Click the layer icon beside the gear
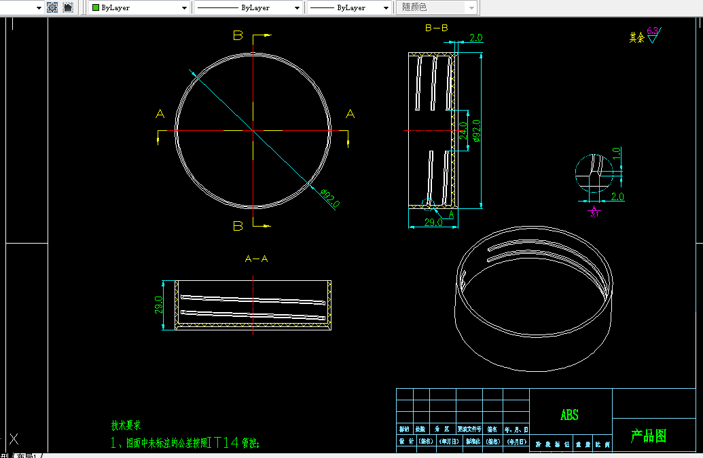The width and height of the screenshot is (703, 458). coord(68,7)
